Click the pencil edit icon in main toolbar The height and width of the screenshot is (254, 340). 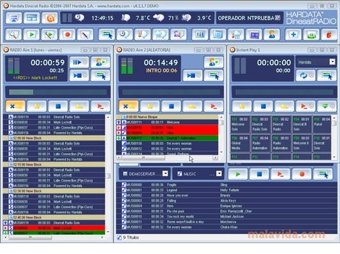(x=85, y=34)
